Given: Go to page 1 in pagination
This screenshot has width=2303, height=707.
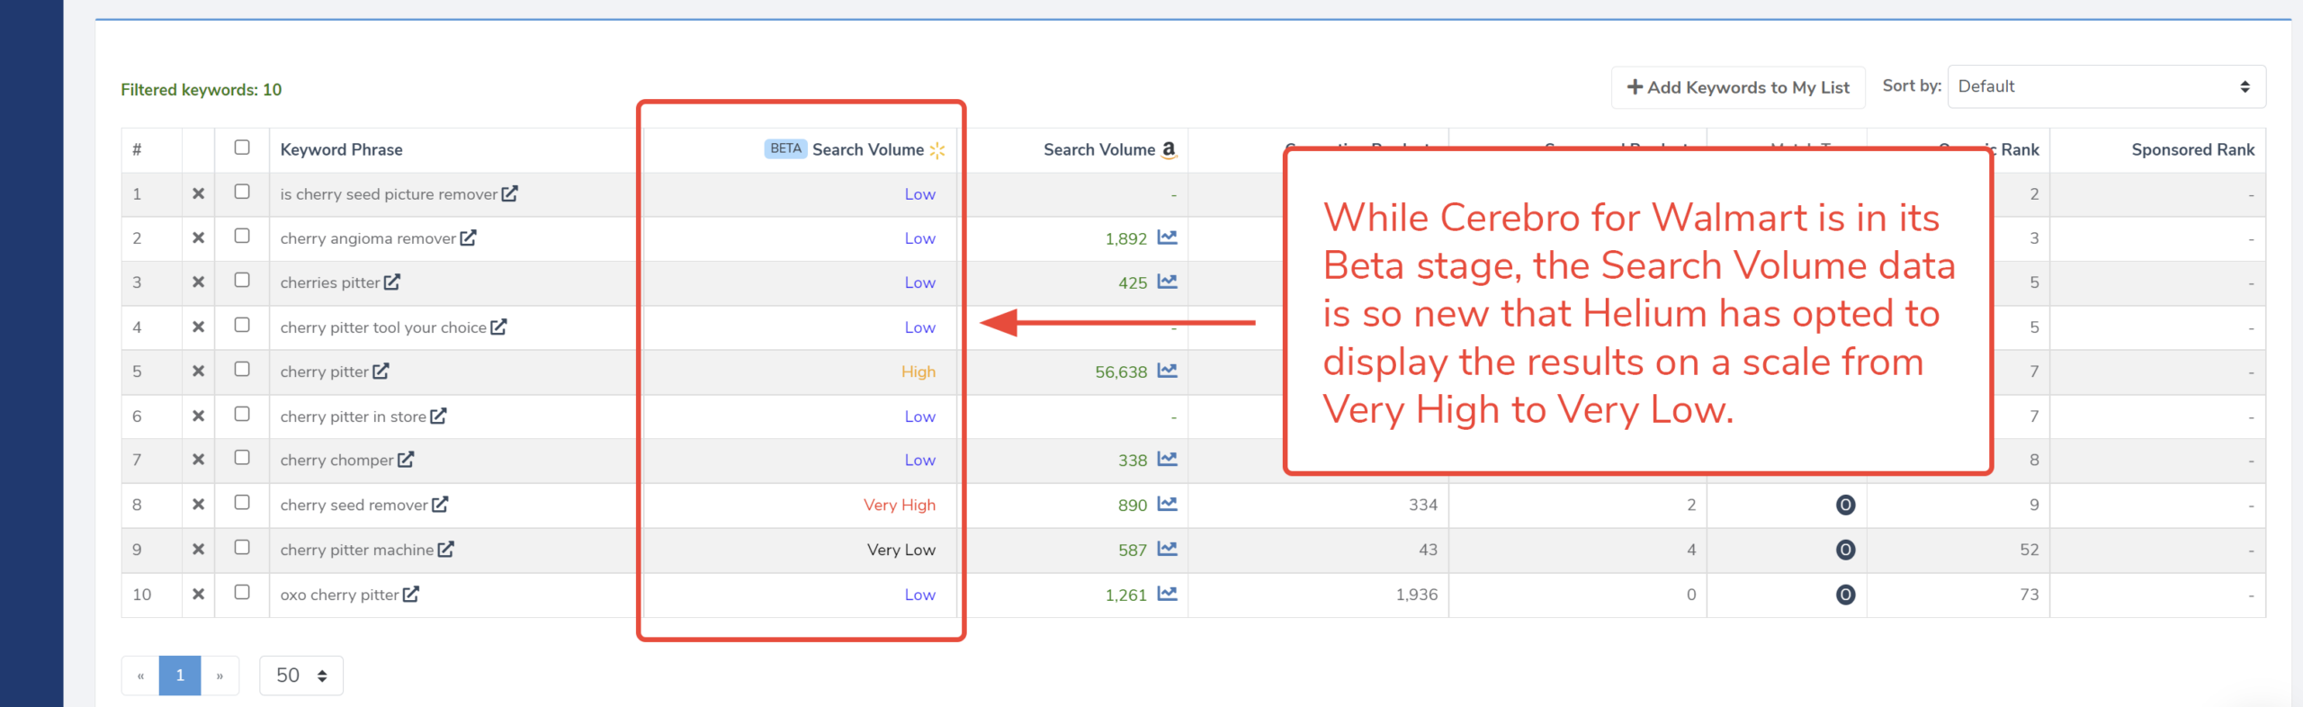Looking at the screenshot, I should click(x=180, y=676).
